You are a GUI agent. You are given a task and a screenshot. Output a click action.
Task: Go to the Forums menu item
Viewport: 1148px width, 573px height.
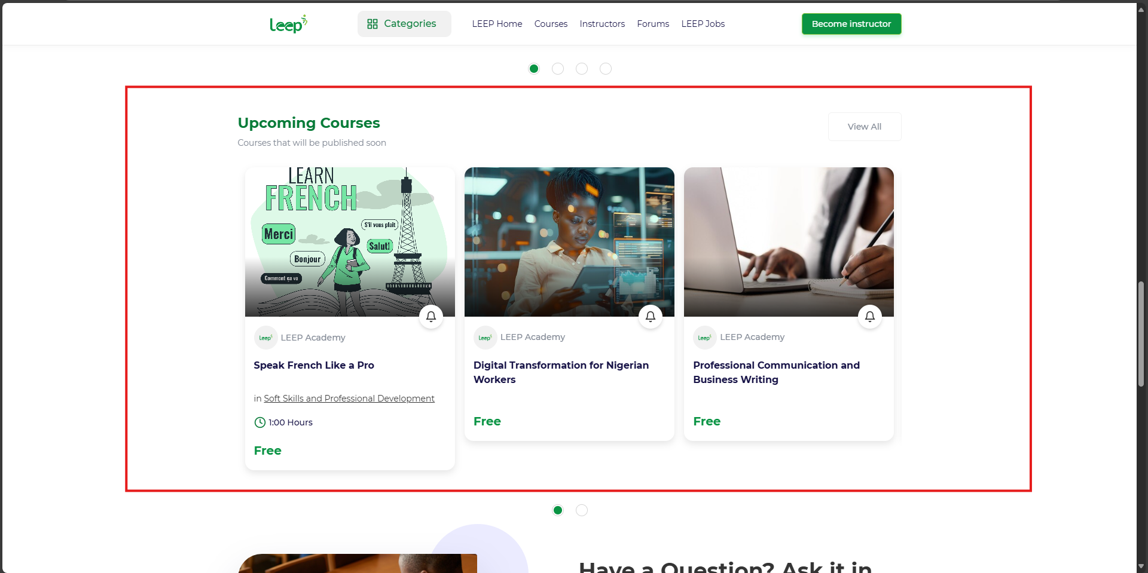(x=653, y=24)
